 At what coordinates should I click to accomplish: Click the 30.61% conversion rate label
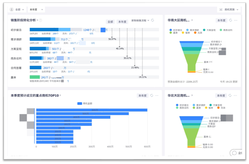tap(127, 58)
